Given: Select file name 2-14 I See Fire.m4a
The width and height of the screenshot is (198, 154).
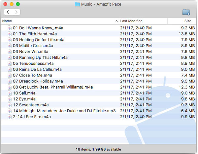Looking at the screenshot, I should 32,117.
